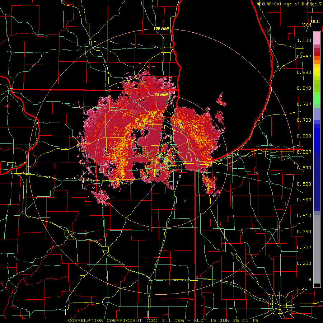The width and height of the screenshot is (323, 323).
Task: Click the '0.947' color scale value
Action: point(304,56)
